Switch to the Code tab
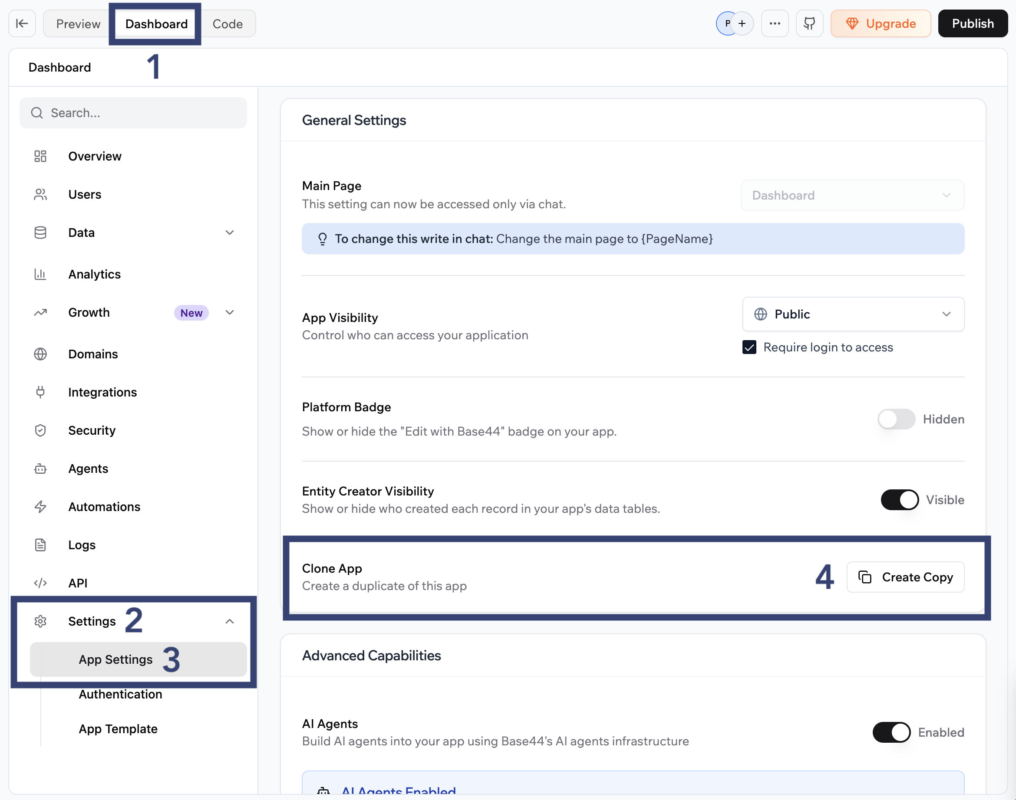Viewport: 1016px width, 800px height. coord(228,23)
